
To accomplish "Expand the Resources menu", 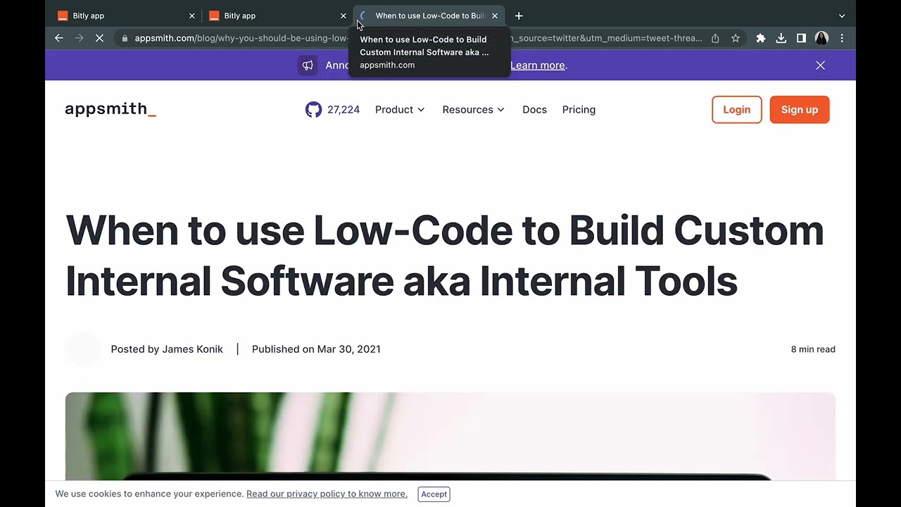I will [x=473, y=109].
